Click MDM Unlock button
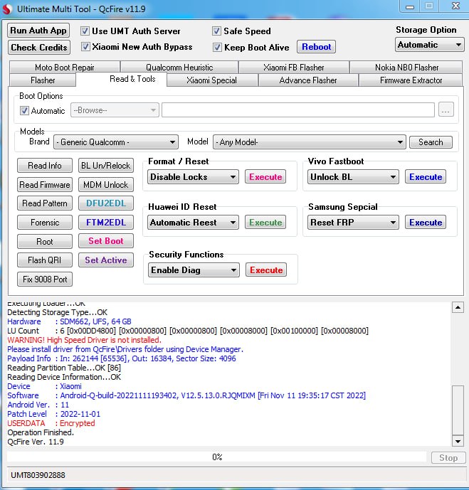This screenshot has height=490, width=469. click(105, 185)
